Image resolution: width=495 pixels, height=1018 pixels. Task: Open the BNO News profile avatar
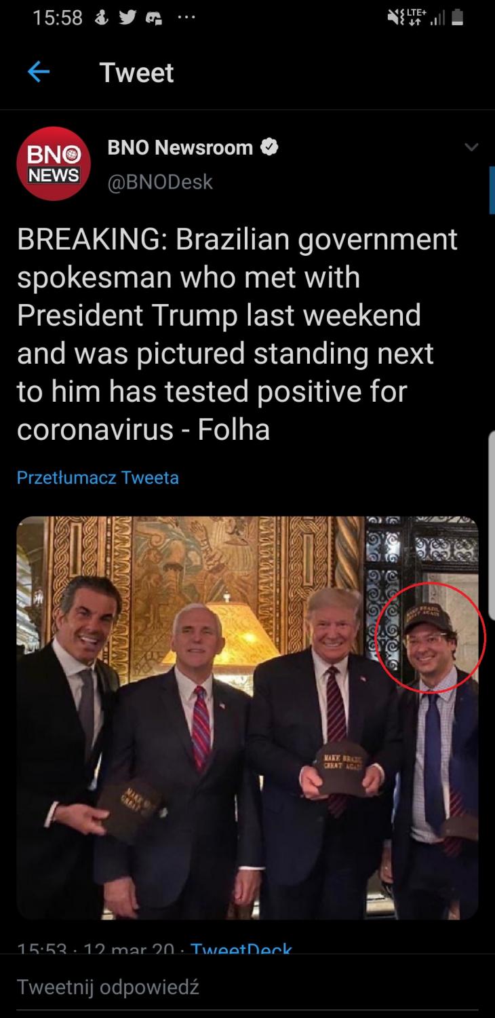click(54, 164)
